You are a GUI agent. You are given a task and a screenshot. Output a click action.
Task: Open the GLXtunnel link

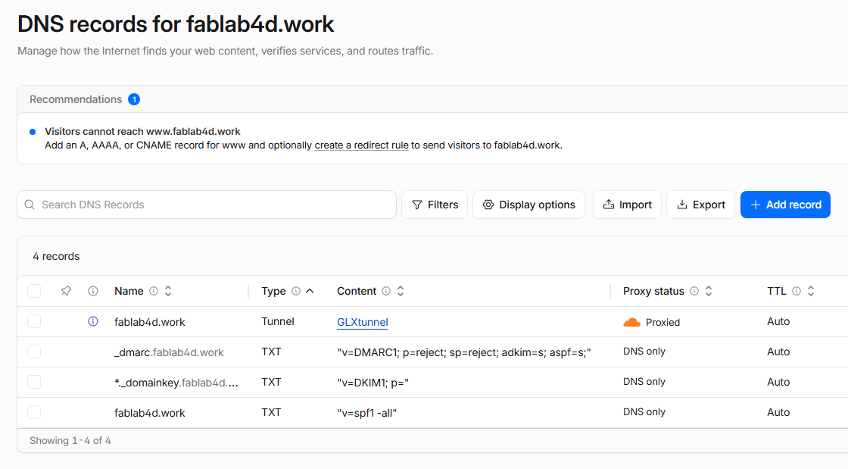coord(363,323)
